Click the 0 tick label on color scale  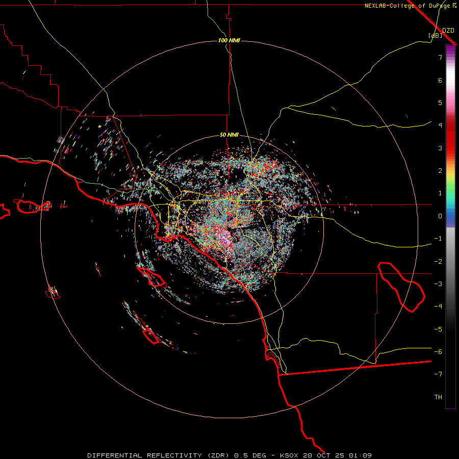tap(440, 216)
